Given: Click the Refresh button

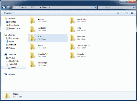Looking at the screenshot, I should tap(95, 7).
